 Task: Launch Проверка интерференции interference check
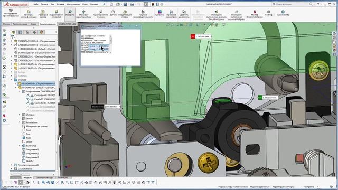coord(29,14)
